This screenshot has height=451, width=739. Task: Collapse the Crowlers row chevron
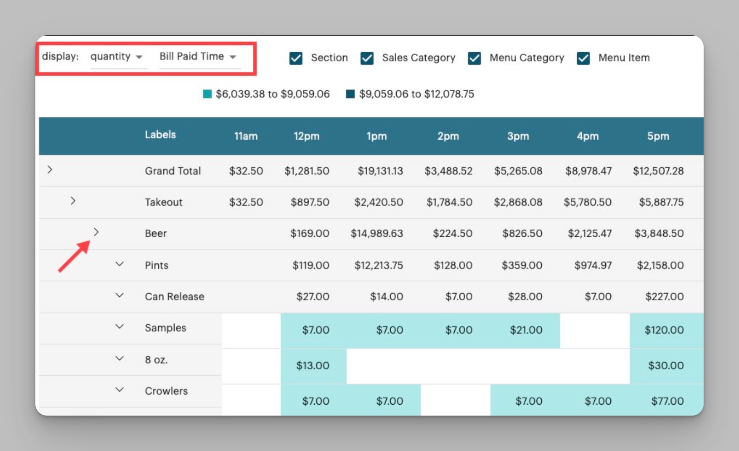click(x=119, y=390)
